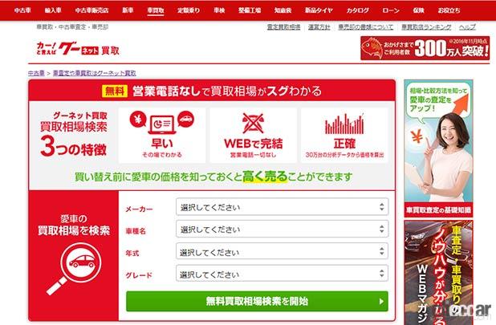Open the 輸入車 navigation tab

tap(53, 10)
